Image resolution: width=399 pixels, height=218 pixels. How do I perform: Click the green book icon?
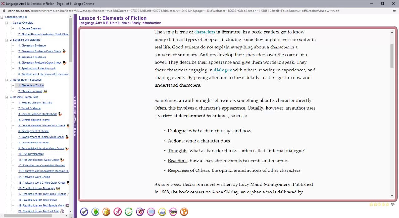95,212
